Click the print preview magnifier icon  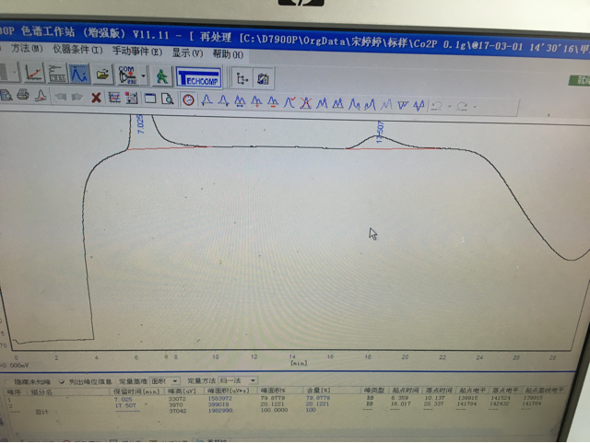pos(6,96)
